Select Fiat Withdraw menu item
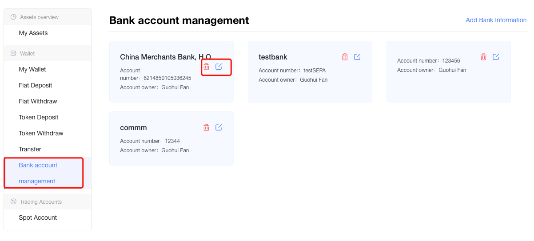The image size is (534, 241). 38,101
